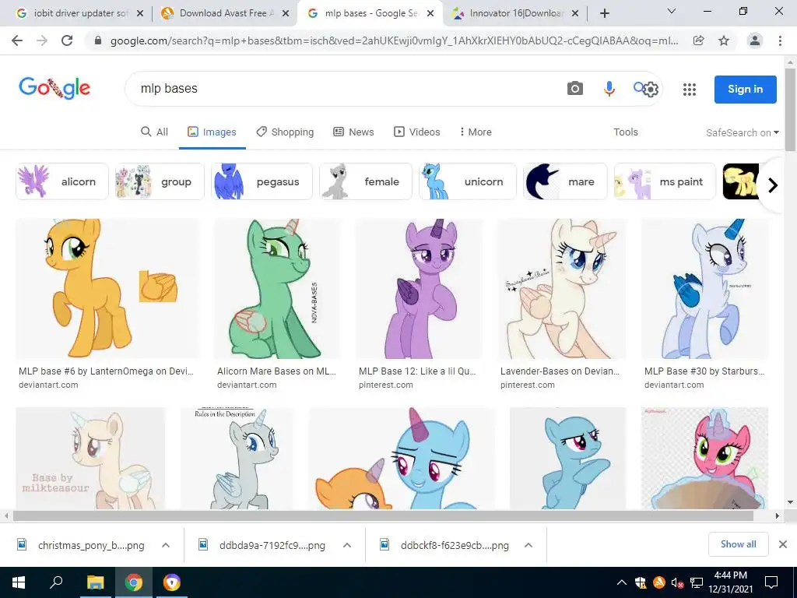
Task: Share this page icon in address bar
Action: tap(698, 40)
